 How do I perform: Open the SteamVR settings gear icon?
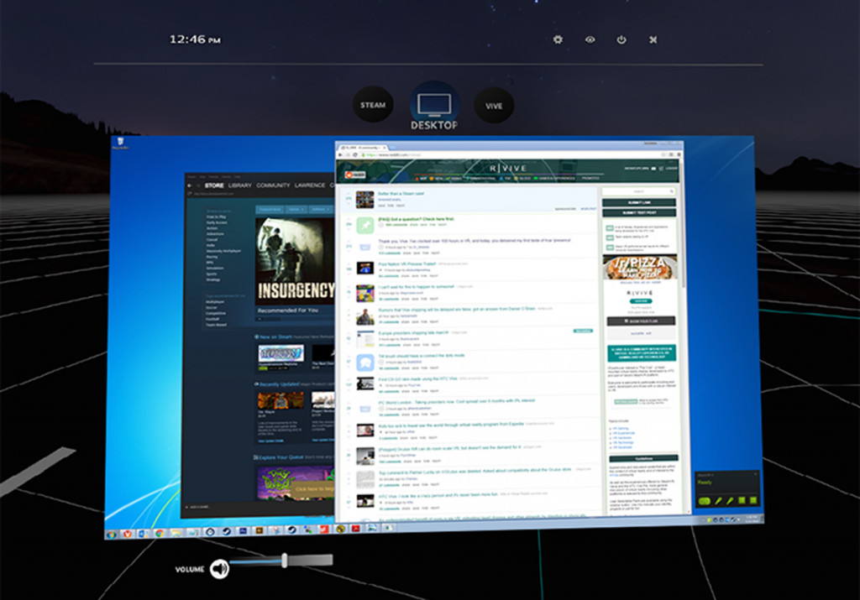pyautogui.click(x=558, y=39)
